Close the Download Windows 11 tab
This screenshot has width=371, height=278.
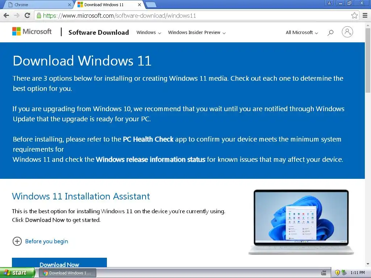[x=139, y=4]
